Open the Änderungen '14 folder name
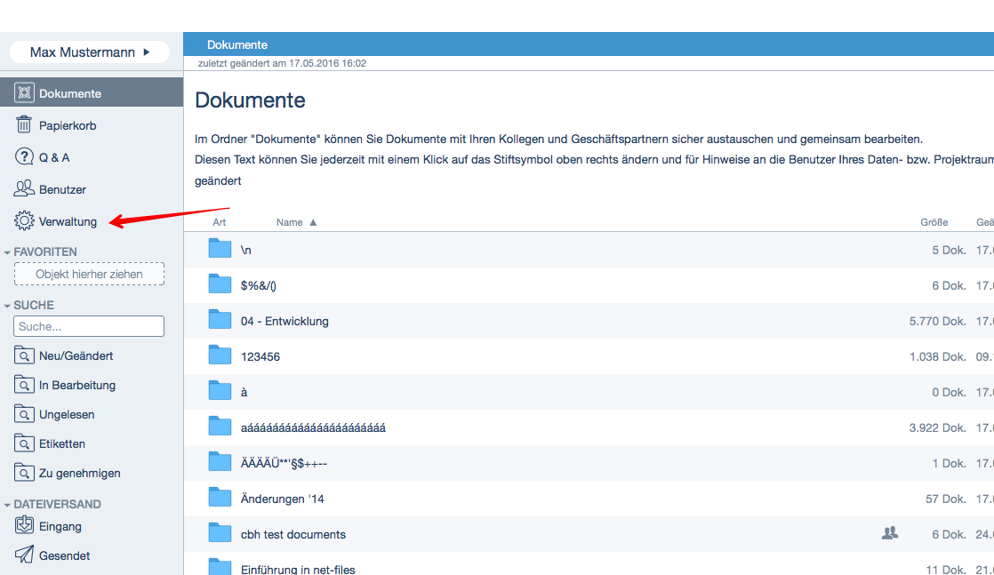This screenshot has width=994, height=575. (282, 499)
